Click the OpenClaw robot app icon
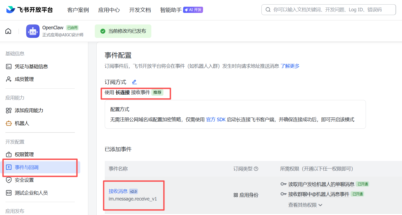The height and width of the screenshot is (215, 402). (33, 31)
